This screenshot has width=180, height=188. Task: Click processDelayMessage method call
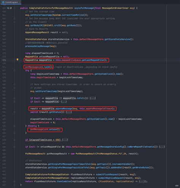click(37, 46)
